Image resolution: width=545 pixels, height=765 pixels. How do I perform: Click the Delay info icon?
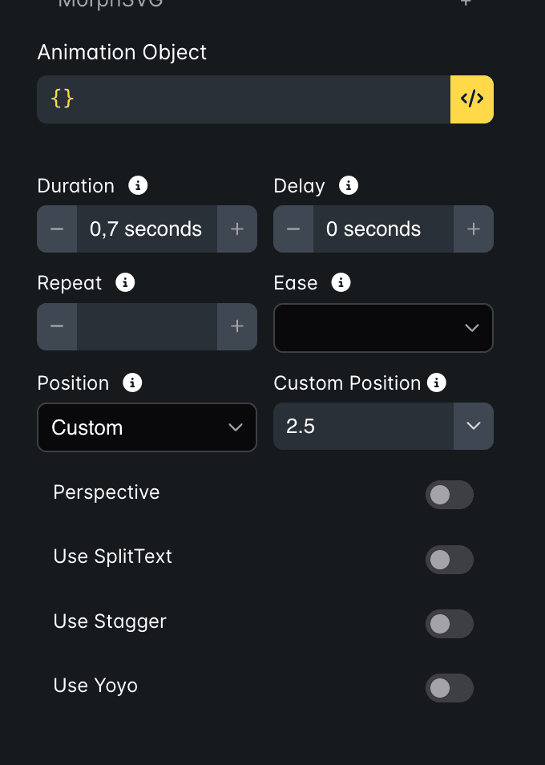(349, 185)
